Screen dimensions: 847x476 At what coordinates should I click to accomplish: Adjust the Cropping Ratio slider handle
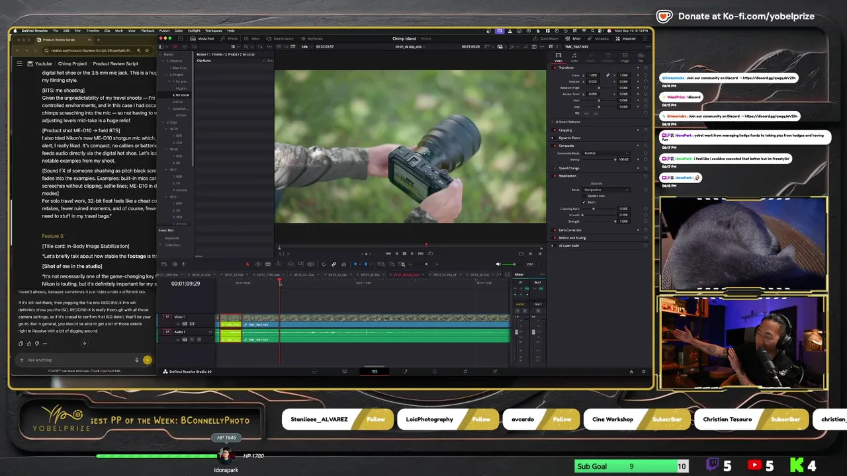point(594,209)
